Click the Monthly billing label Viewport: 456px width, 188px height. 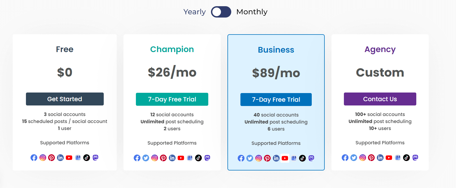pos(252,12)
